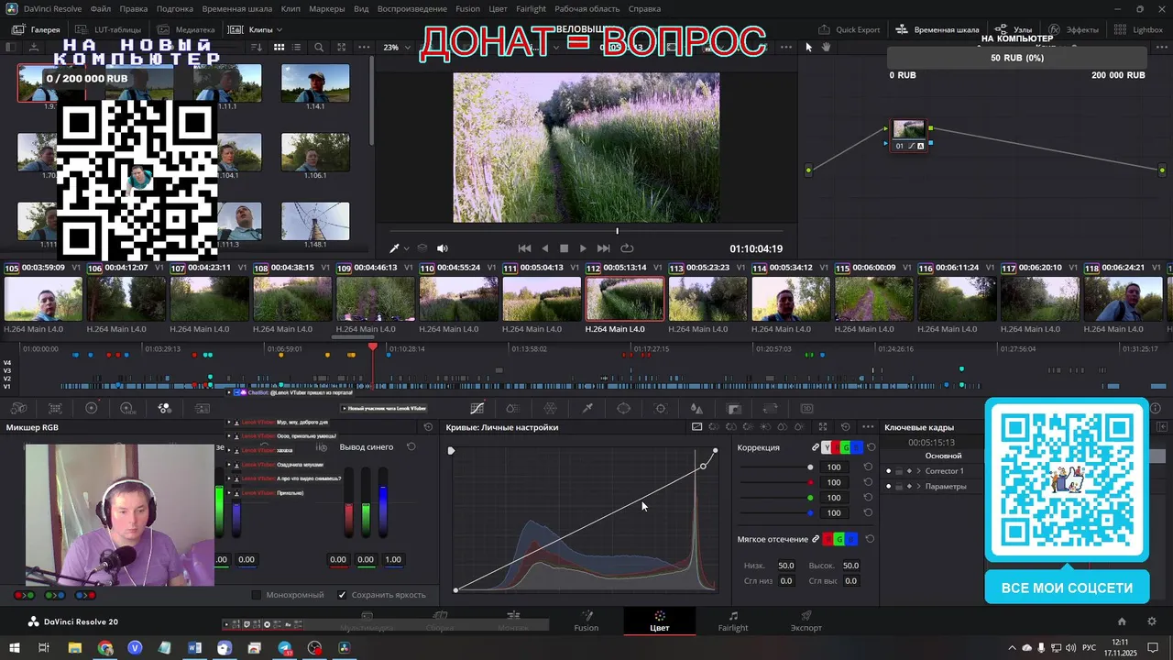1173x660 pixels.
Task: Open the Stereoscopic 3D palette
Action: click(807, 409)
